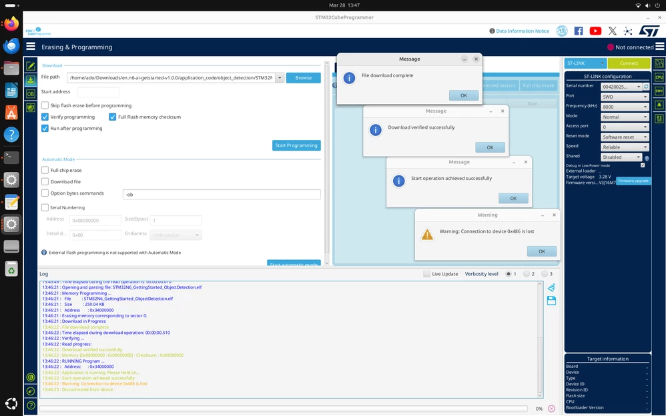
Task: Open the binary 0110 icon in right sidebar
Action: 659,119
